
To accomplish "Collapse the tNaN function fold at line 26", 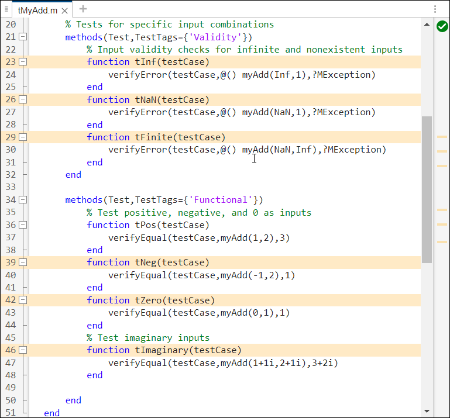I will point(23,99).
